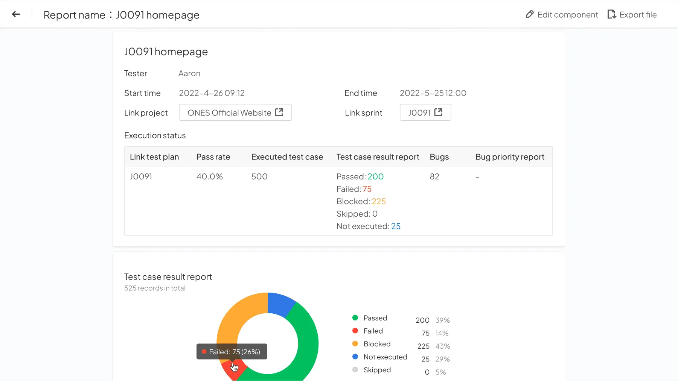678x381 pixels.
Task: Click the back arrow icon
Action: click(x=16, y=14)
